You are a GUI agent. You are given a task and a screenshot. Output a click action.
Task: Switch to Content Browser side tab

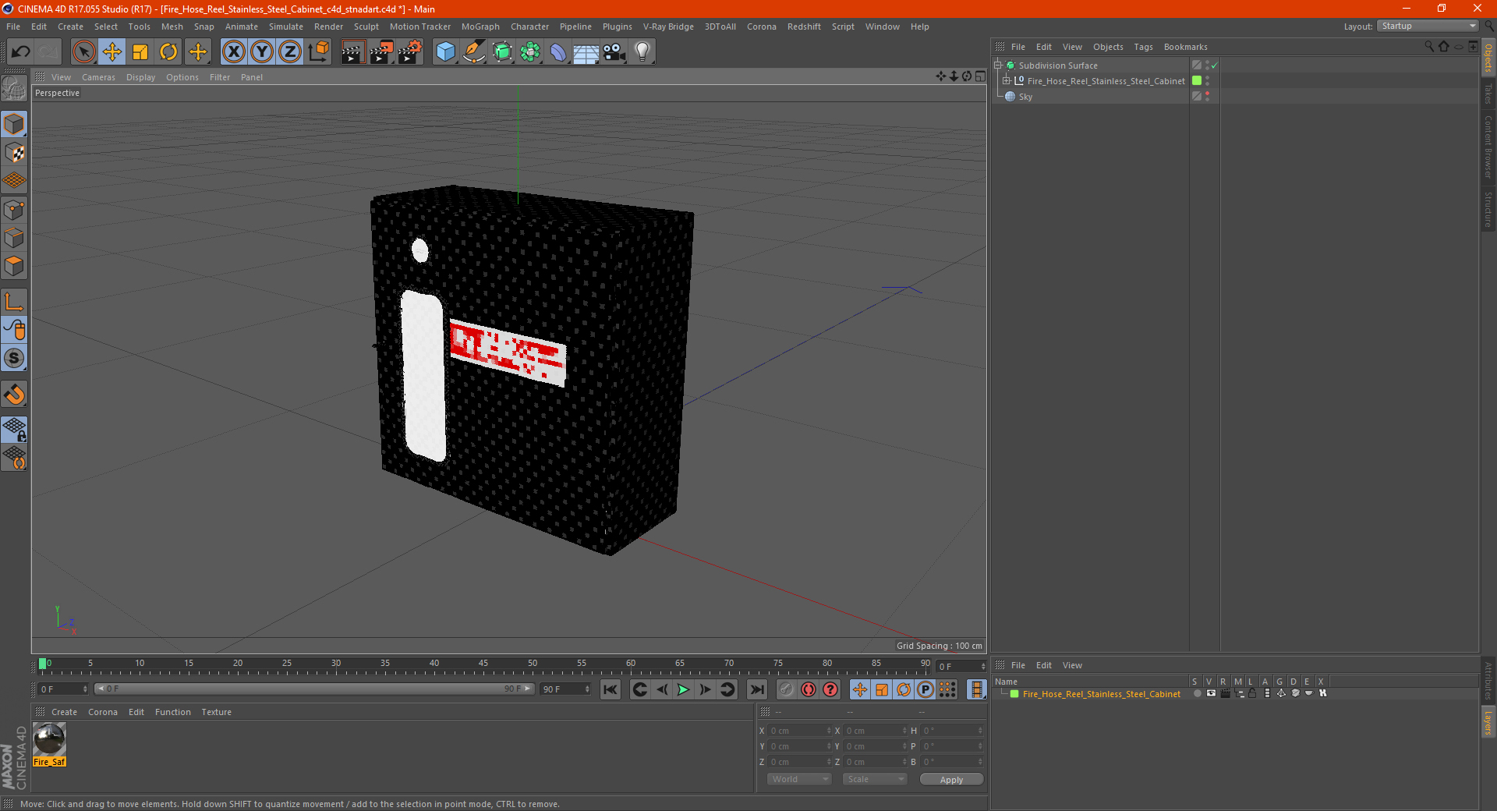(x=1488, y=146)
